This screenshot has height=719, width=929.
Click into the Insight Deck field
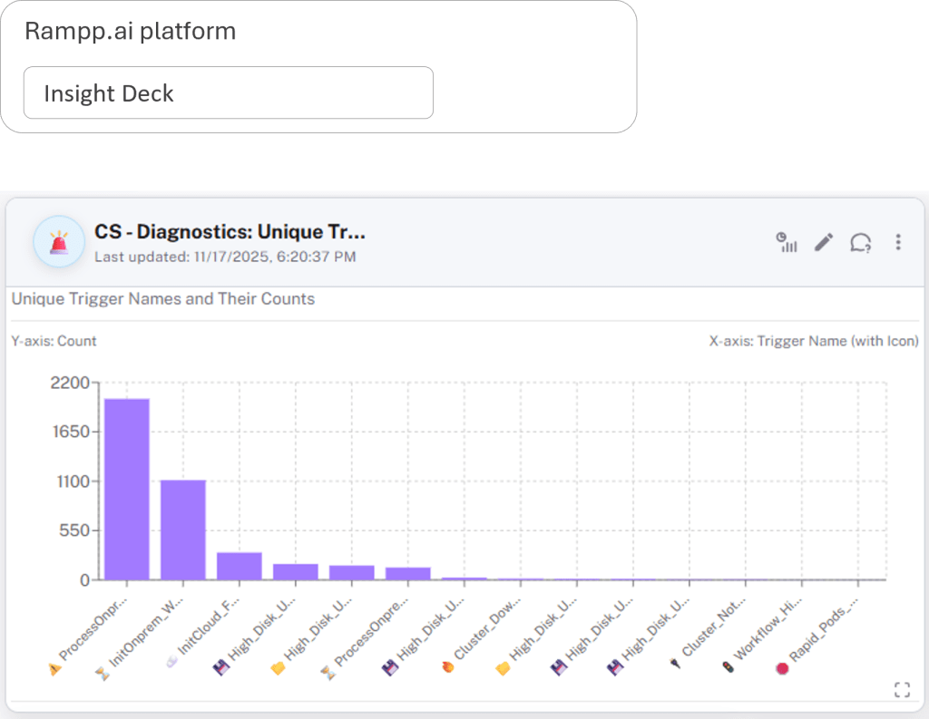point(228,92)
